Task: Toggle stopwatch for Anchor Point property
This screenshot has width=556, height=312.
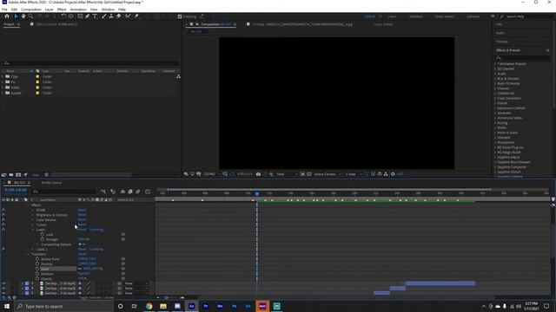Action: [x=37, y=259]
